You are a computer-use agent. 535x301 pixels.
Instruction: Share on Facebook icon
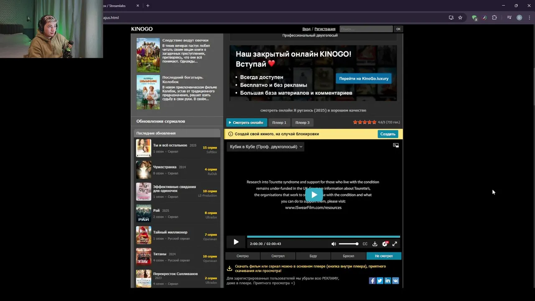click(372, 281)
